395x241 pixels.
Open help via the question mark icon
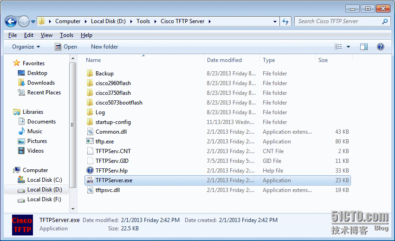coord(381,47)
